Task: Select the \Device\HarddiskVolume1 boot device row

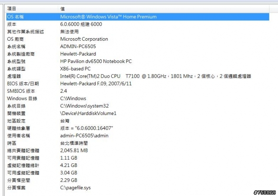Action: pyautogui.click(x=138, y=114)
